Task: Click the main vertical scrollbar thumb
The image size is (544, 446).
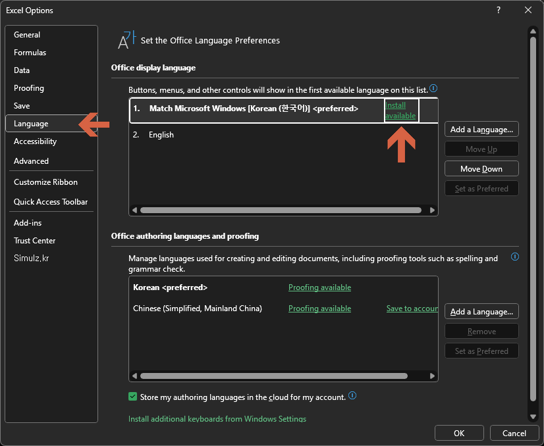Action: [x=533, y=219]
